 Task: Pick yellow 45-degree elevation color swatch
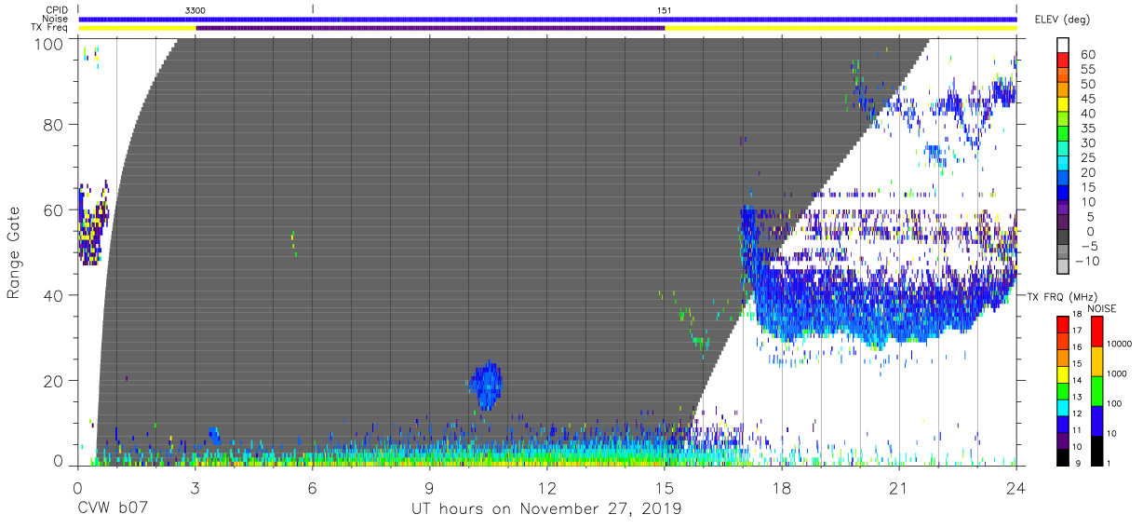(1063, 103)
